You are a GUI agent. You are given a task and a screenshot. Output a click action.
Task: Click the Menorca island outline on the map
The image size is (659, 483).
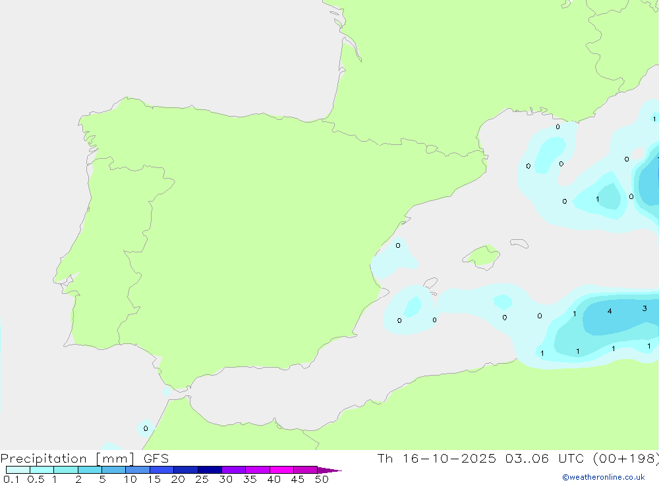[519, 243]
